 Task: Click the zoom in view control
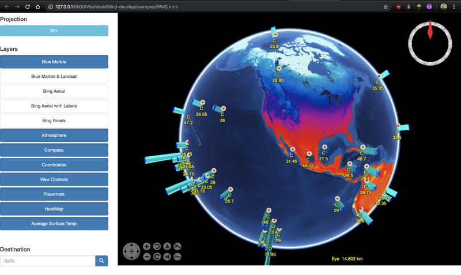click(146, 246)
